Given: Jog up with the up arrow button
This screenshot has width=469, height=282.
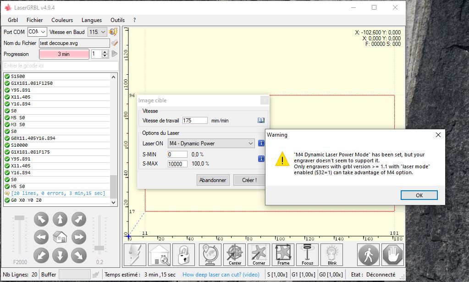Looking at the screenshot, I should click(60, 219).
